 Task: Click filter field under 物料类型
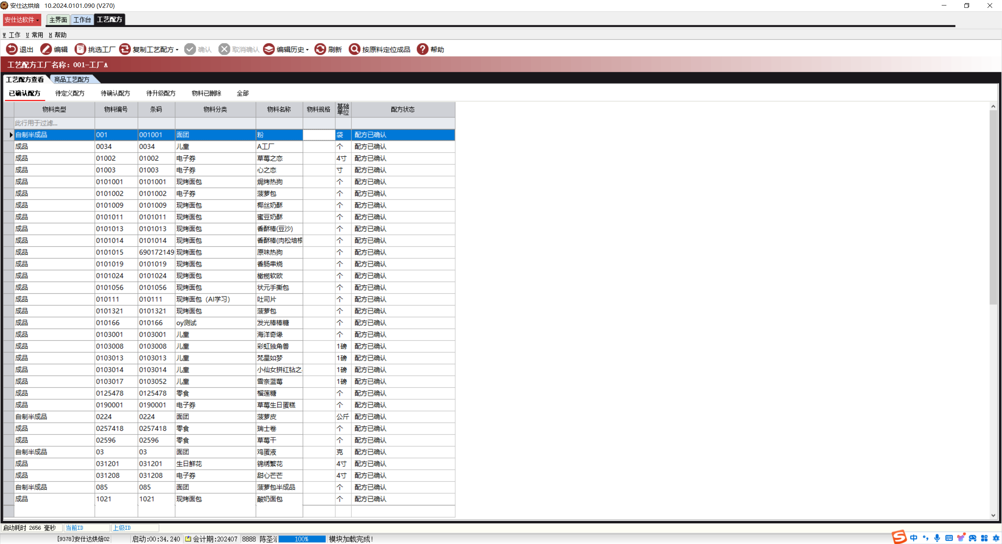tap(54, 123)
